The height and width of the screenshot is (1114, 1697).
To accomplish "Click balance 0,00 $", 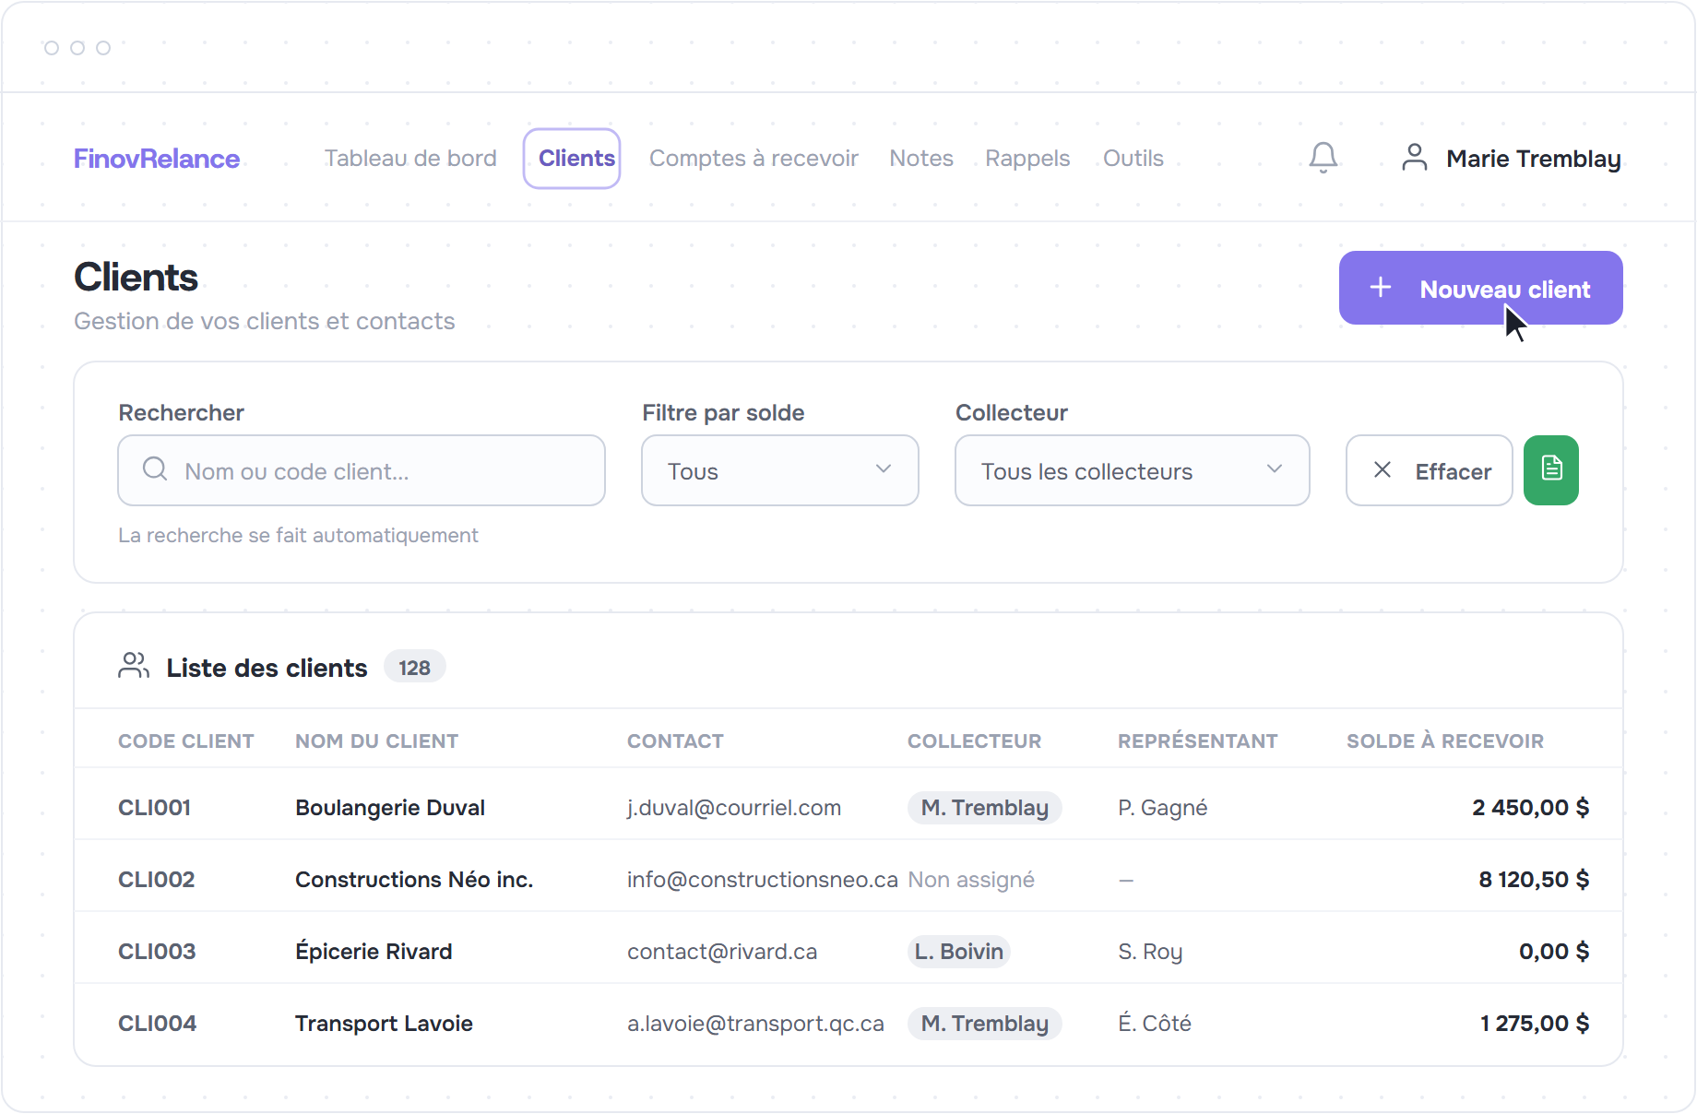I will click(x=1554, y=952).
